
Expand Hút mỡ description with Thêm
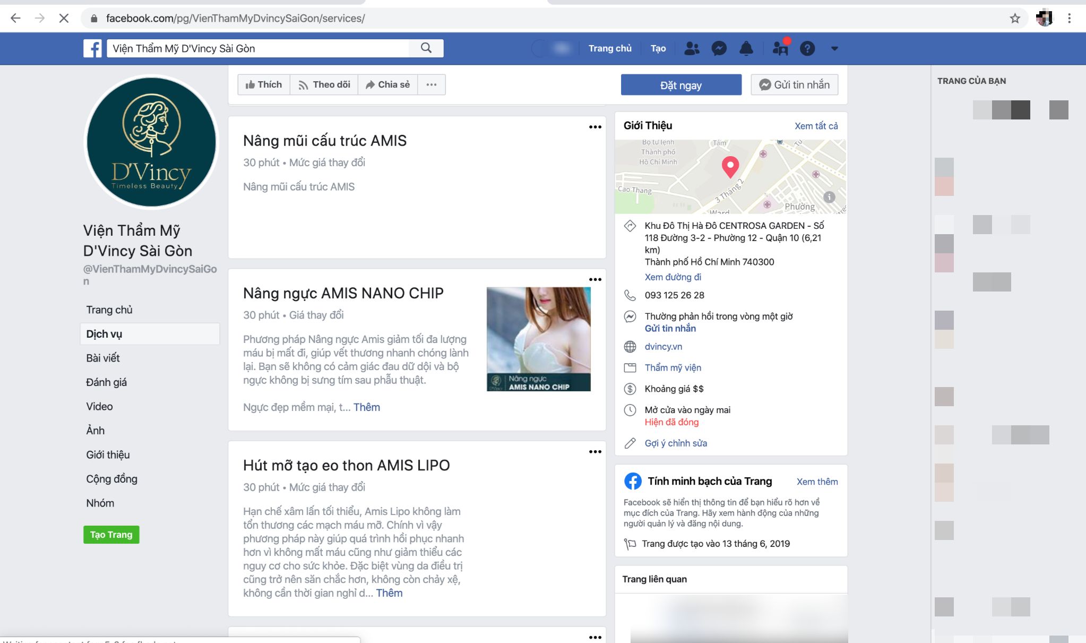click(x=389, y=593)
